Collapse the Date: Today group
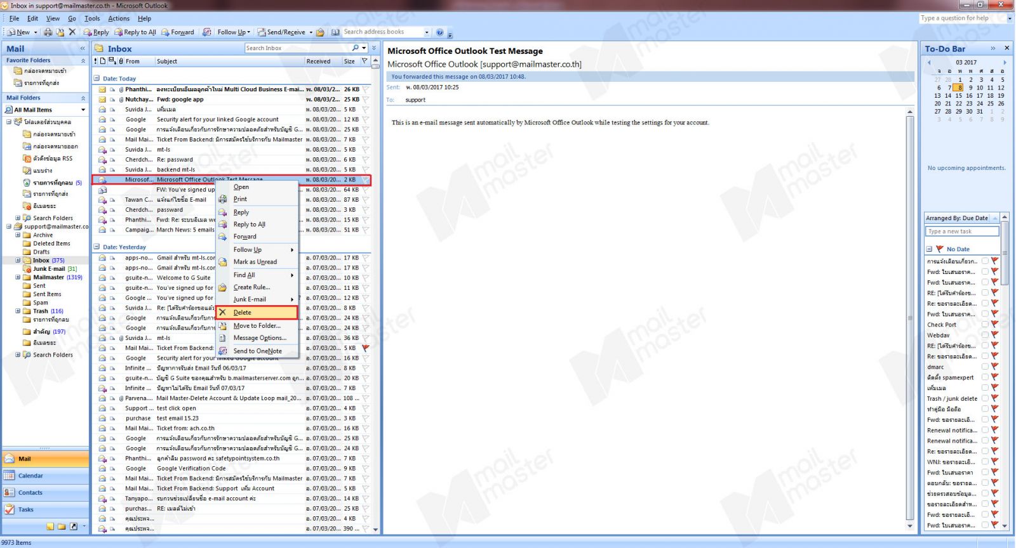 click(x=97, y=79)
